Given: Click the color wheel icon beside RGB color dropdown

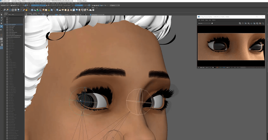Looking at the screenshot, I should (212, 23).
